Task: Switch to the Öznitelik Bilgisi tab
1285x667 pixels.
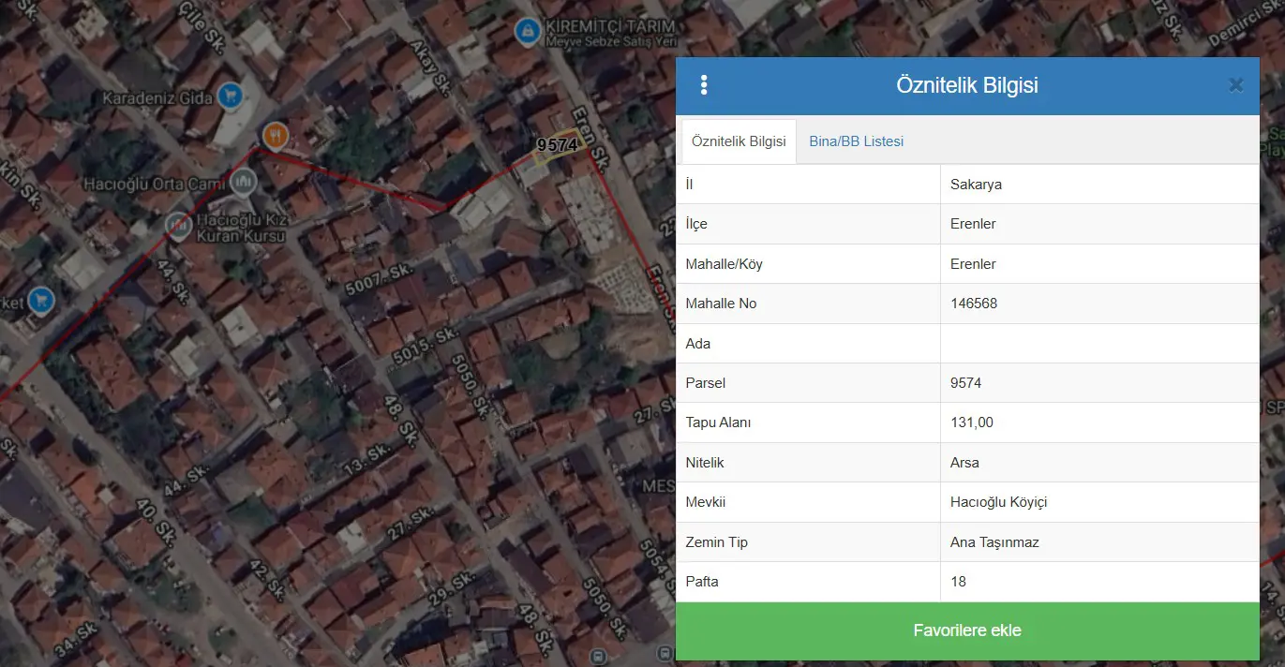Action: [739, 141]
